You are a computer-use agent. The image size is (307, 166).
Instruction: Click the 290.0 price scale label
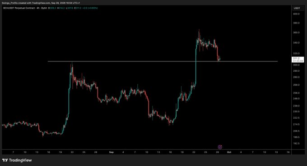click(296, 71)
